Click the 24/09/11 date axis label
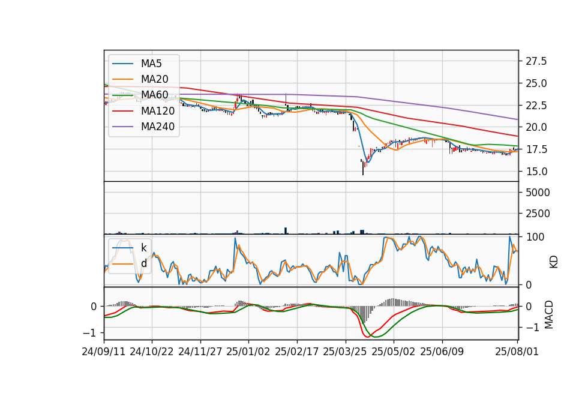 [x=104, y=352]
